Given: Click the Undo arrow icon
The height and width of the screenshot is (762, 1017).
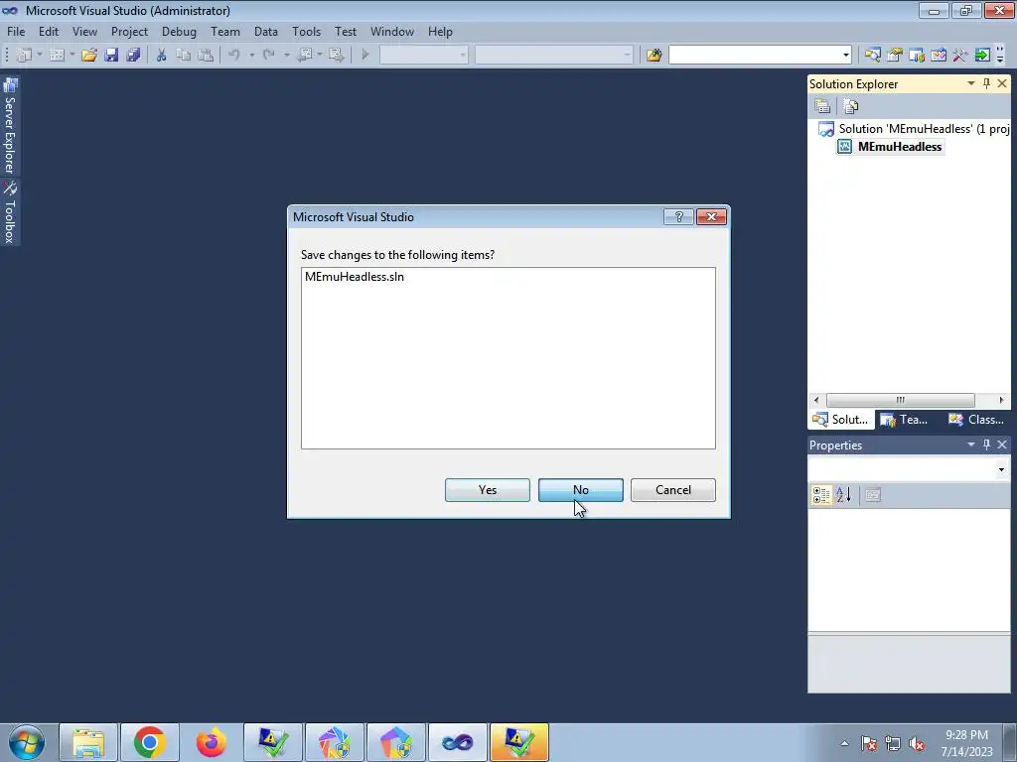Looking at the screenshot, I should pyautogui.click(x=234, y=56).
